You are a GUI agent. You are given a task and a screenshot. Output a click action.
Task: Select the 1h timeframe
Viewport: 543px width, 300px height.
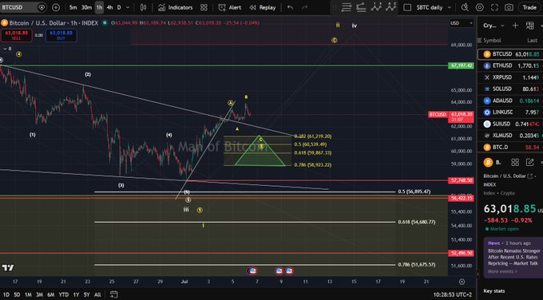(99, 7)
